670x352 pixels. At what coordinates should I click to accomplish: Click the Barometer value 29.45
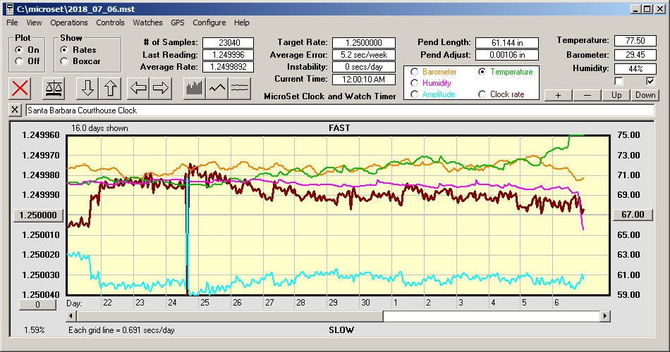point(635,55)
